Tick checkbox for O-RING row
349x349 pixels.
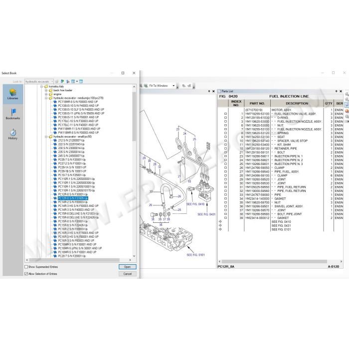pyautogui.click(x=225, y=118)
